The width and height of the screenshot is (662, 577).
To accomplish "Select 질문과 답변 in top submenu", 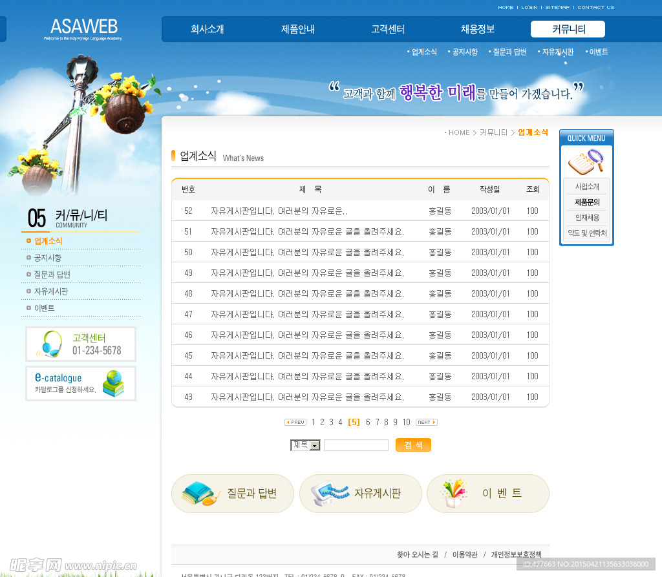I will click(x=509, y=52).
